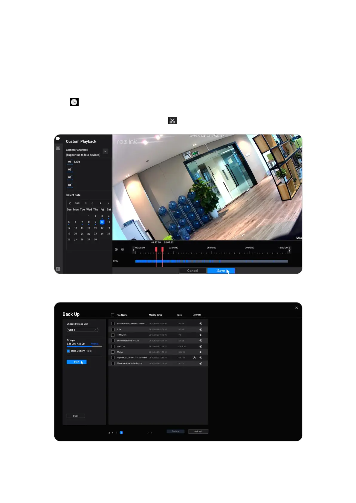Image resolution: width=356 pixels, height=503 pixels.
Task: Expand the Camera/Channel dropdown arrow
Action: tap(105, 151)
